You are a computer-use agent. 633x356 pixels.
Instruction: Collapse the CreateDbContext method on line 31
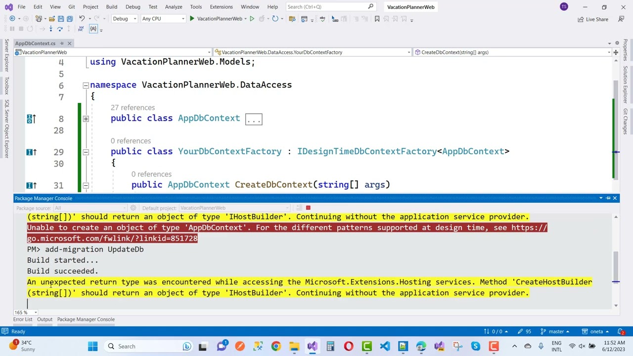click(86, 185)
